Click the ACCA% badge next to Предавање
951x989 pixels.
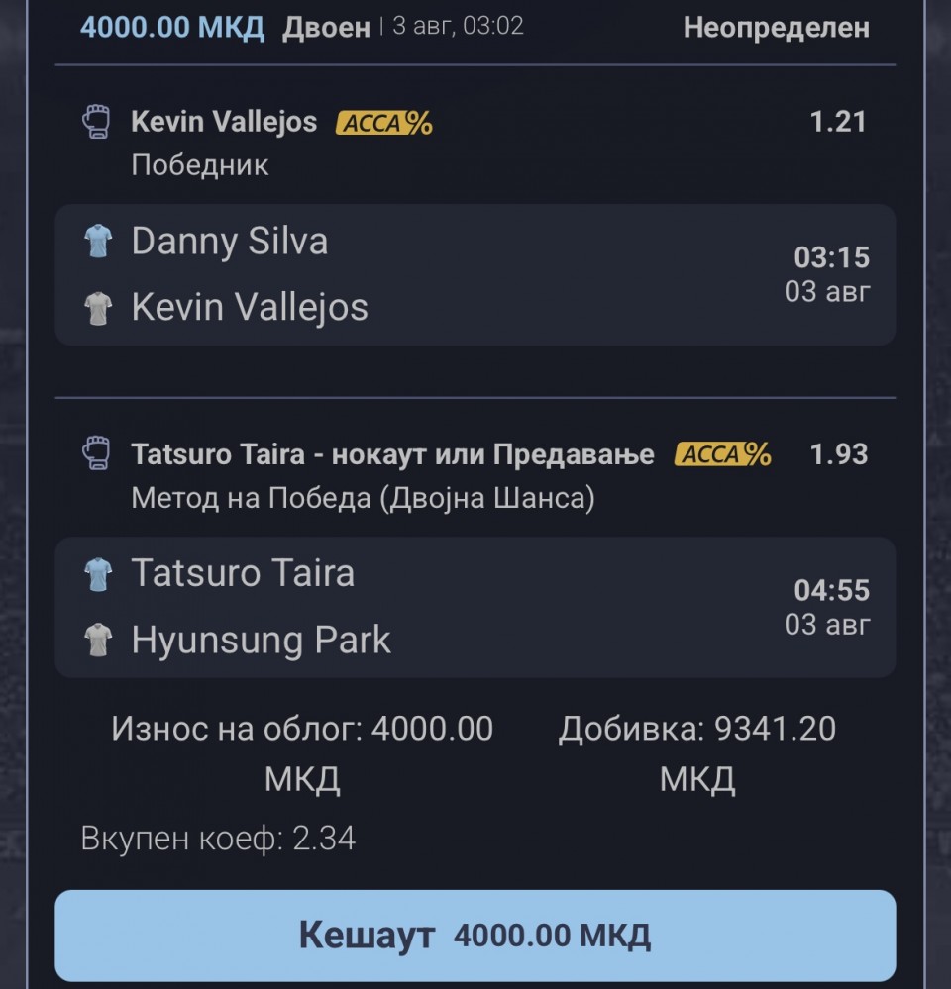click(x=722, y=454)
